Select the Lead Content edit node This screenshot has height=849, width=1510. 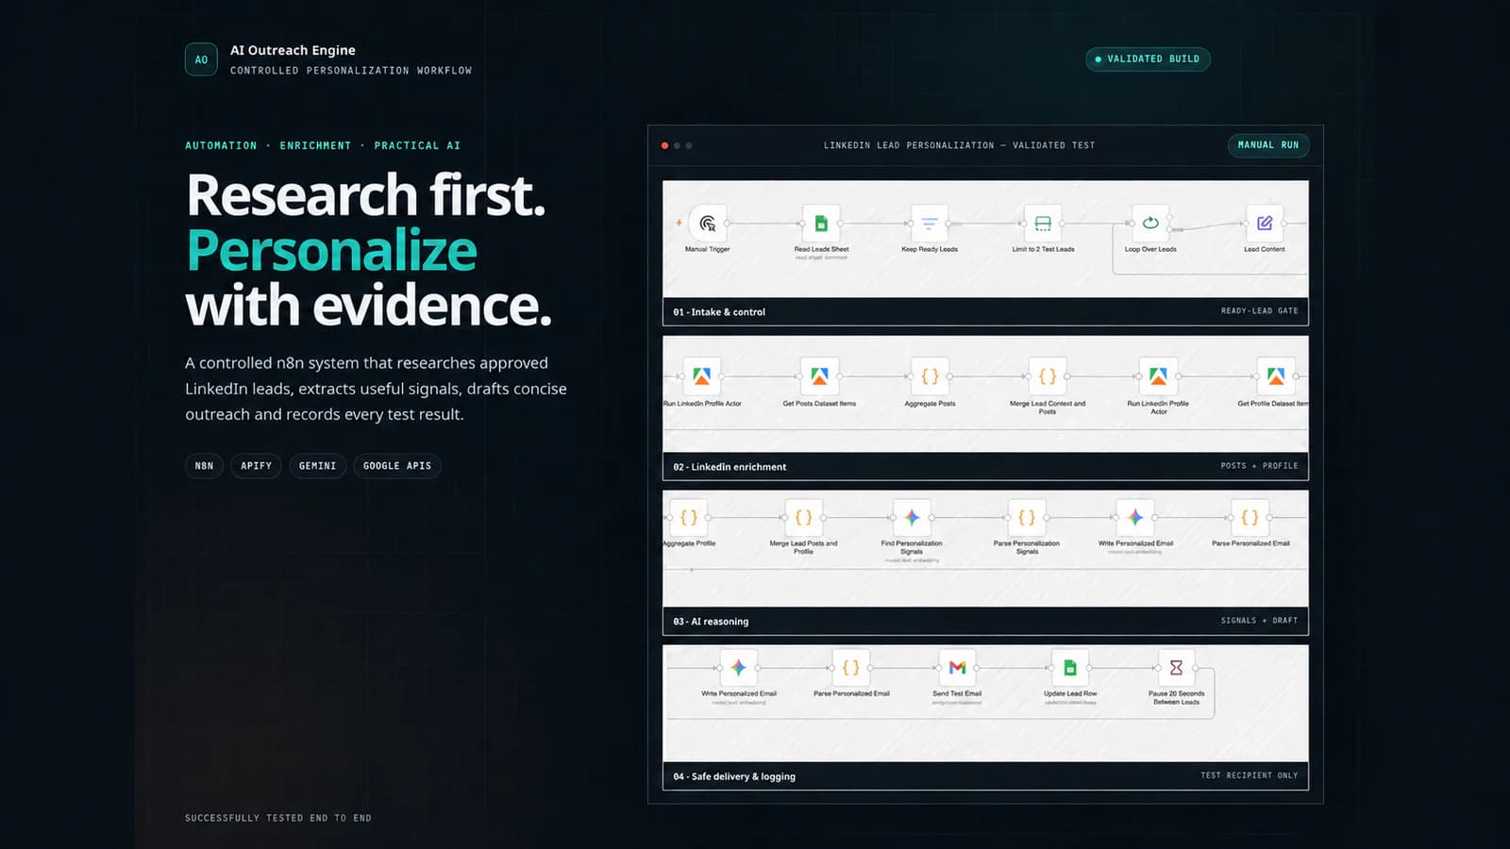1265,224
